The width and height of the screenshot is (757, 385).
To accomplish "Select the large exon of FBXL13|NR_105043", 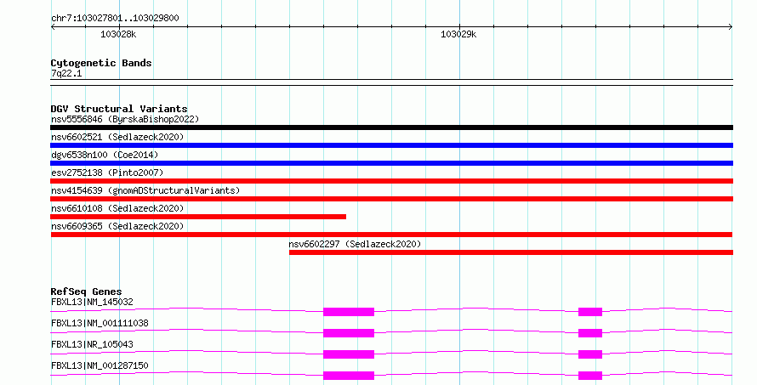I will [x=349, y=354].
